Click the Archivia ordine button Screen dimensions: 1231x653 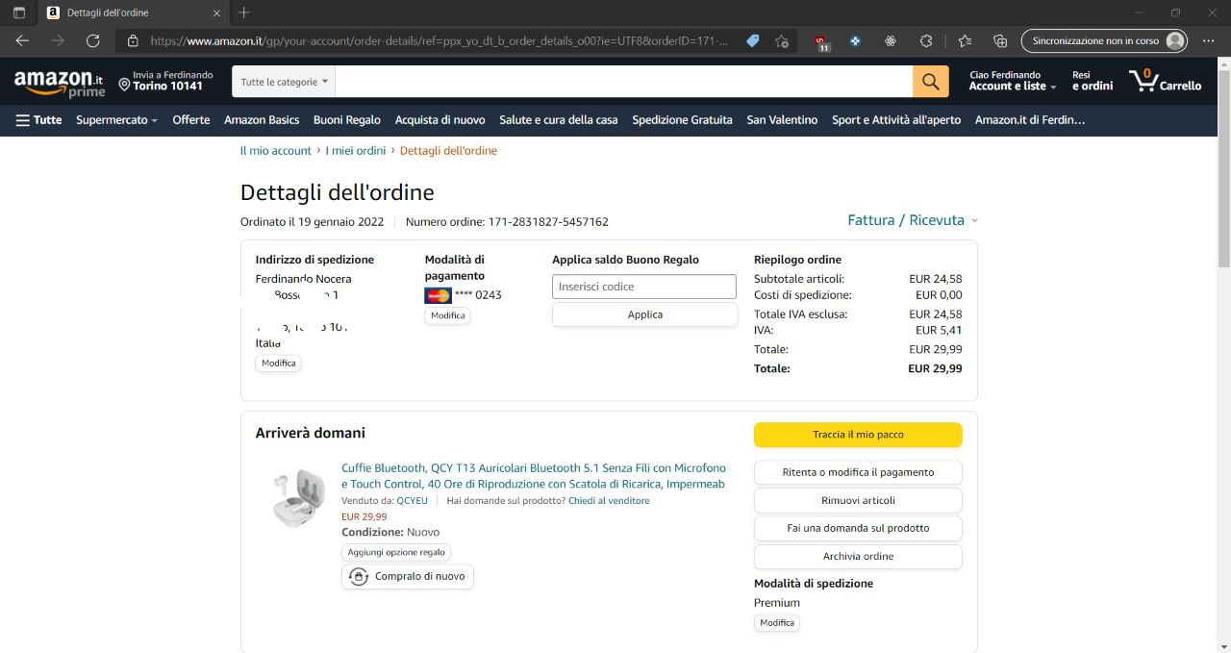858,556
